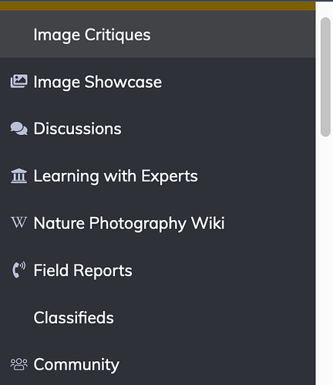This screenshot has height=385, width=333.
Task: Click the gold banner strip at top
Action: tap(157, 6)
